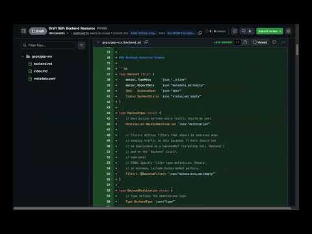
Task: Open the file filter options dropdown
Action: pos(81,45)
